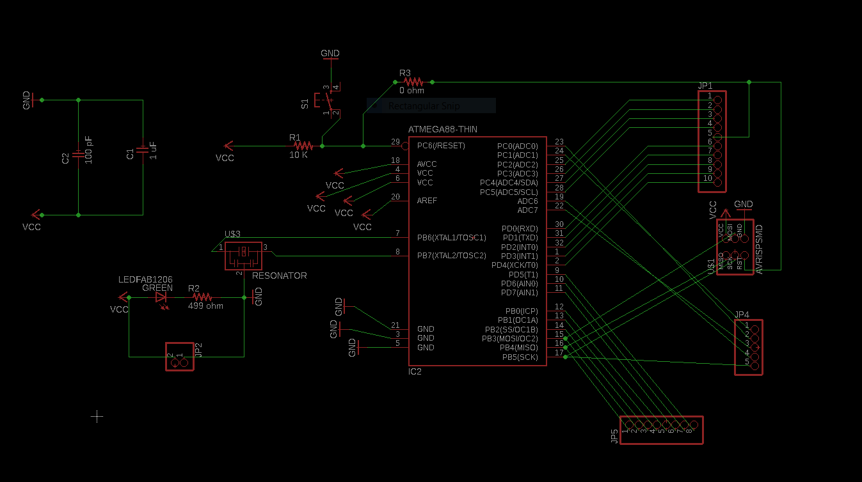
Task: Select resistor R3 labeled 0 ohm
Action: (x=413, y=82)
